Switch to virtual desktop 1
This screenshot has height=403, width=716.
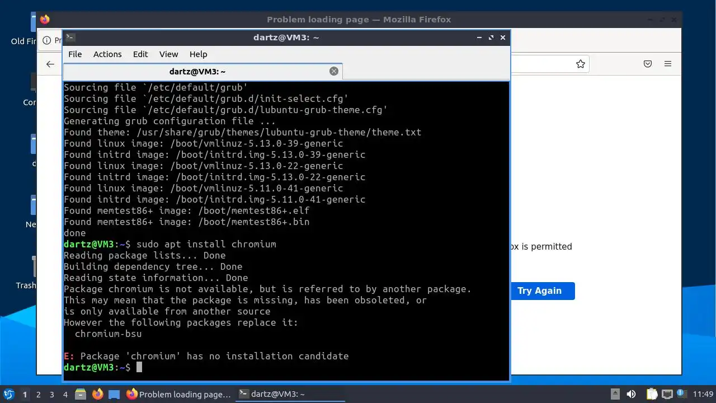[25, 394]
